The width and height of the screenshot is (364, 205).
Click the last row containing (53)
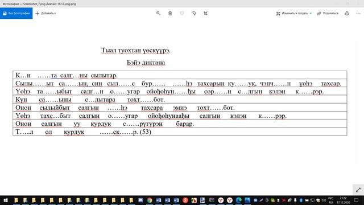[x=180, y=132]
